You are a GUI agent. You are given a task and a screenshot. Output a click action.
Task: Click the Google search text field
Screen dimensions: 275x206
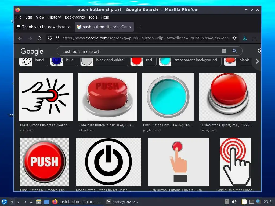tap(140, 51)
